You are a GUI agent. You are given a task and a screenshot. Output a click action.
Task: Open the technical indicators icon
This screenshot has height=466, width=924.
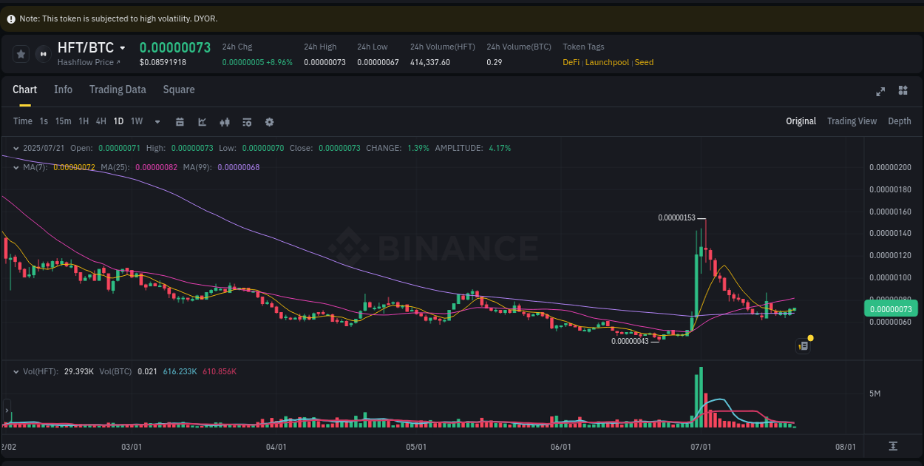click(224, 121)
